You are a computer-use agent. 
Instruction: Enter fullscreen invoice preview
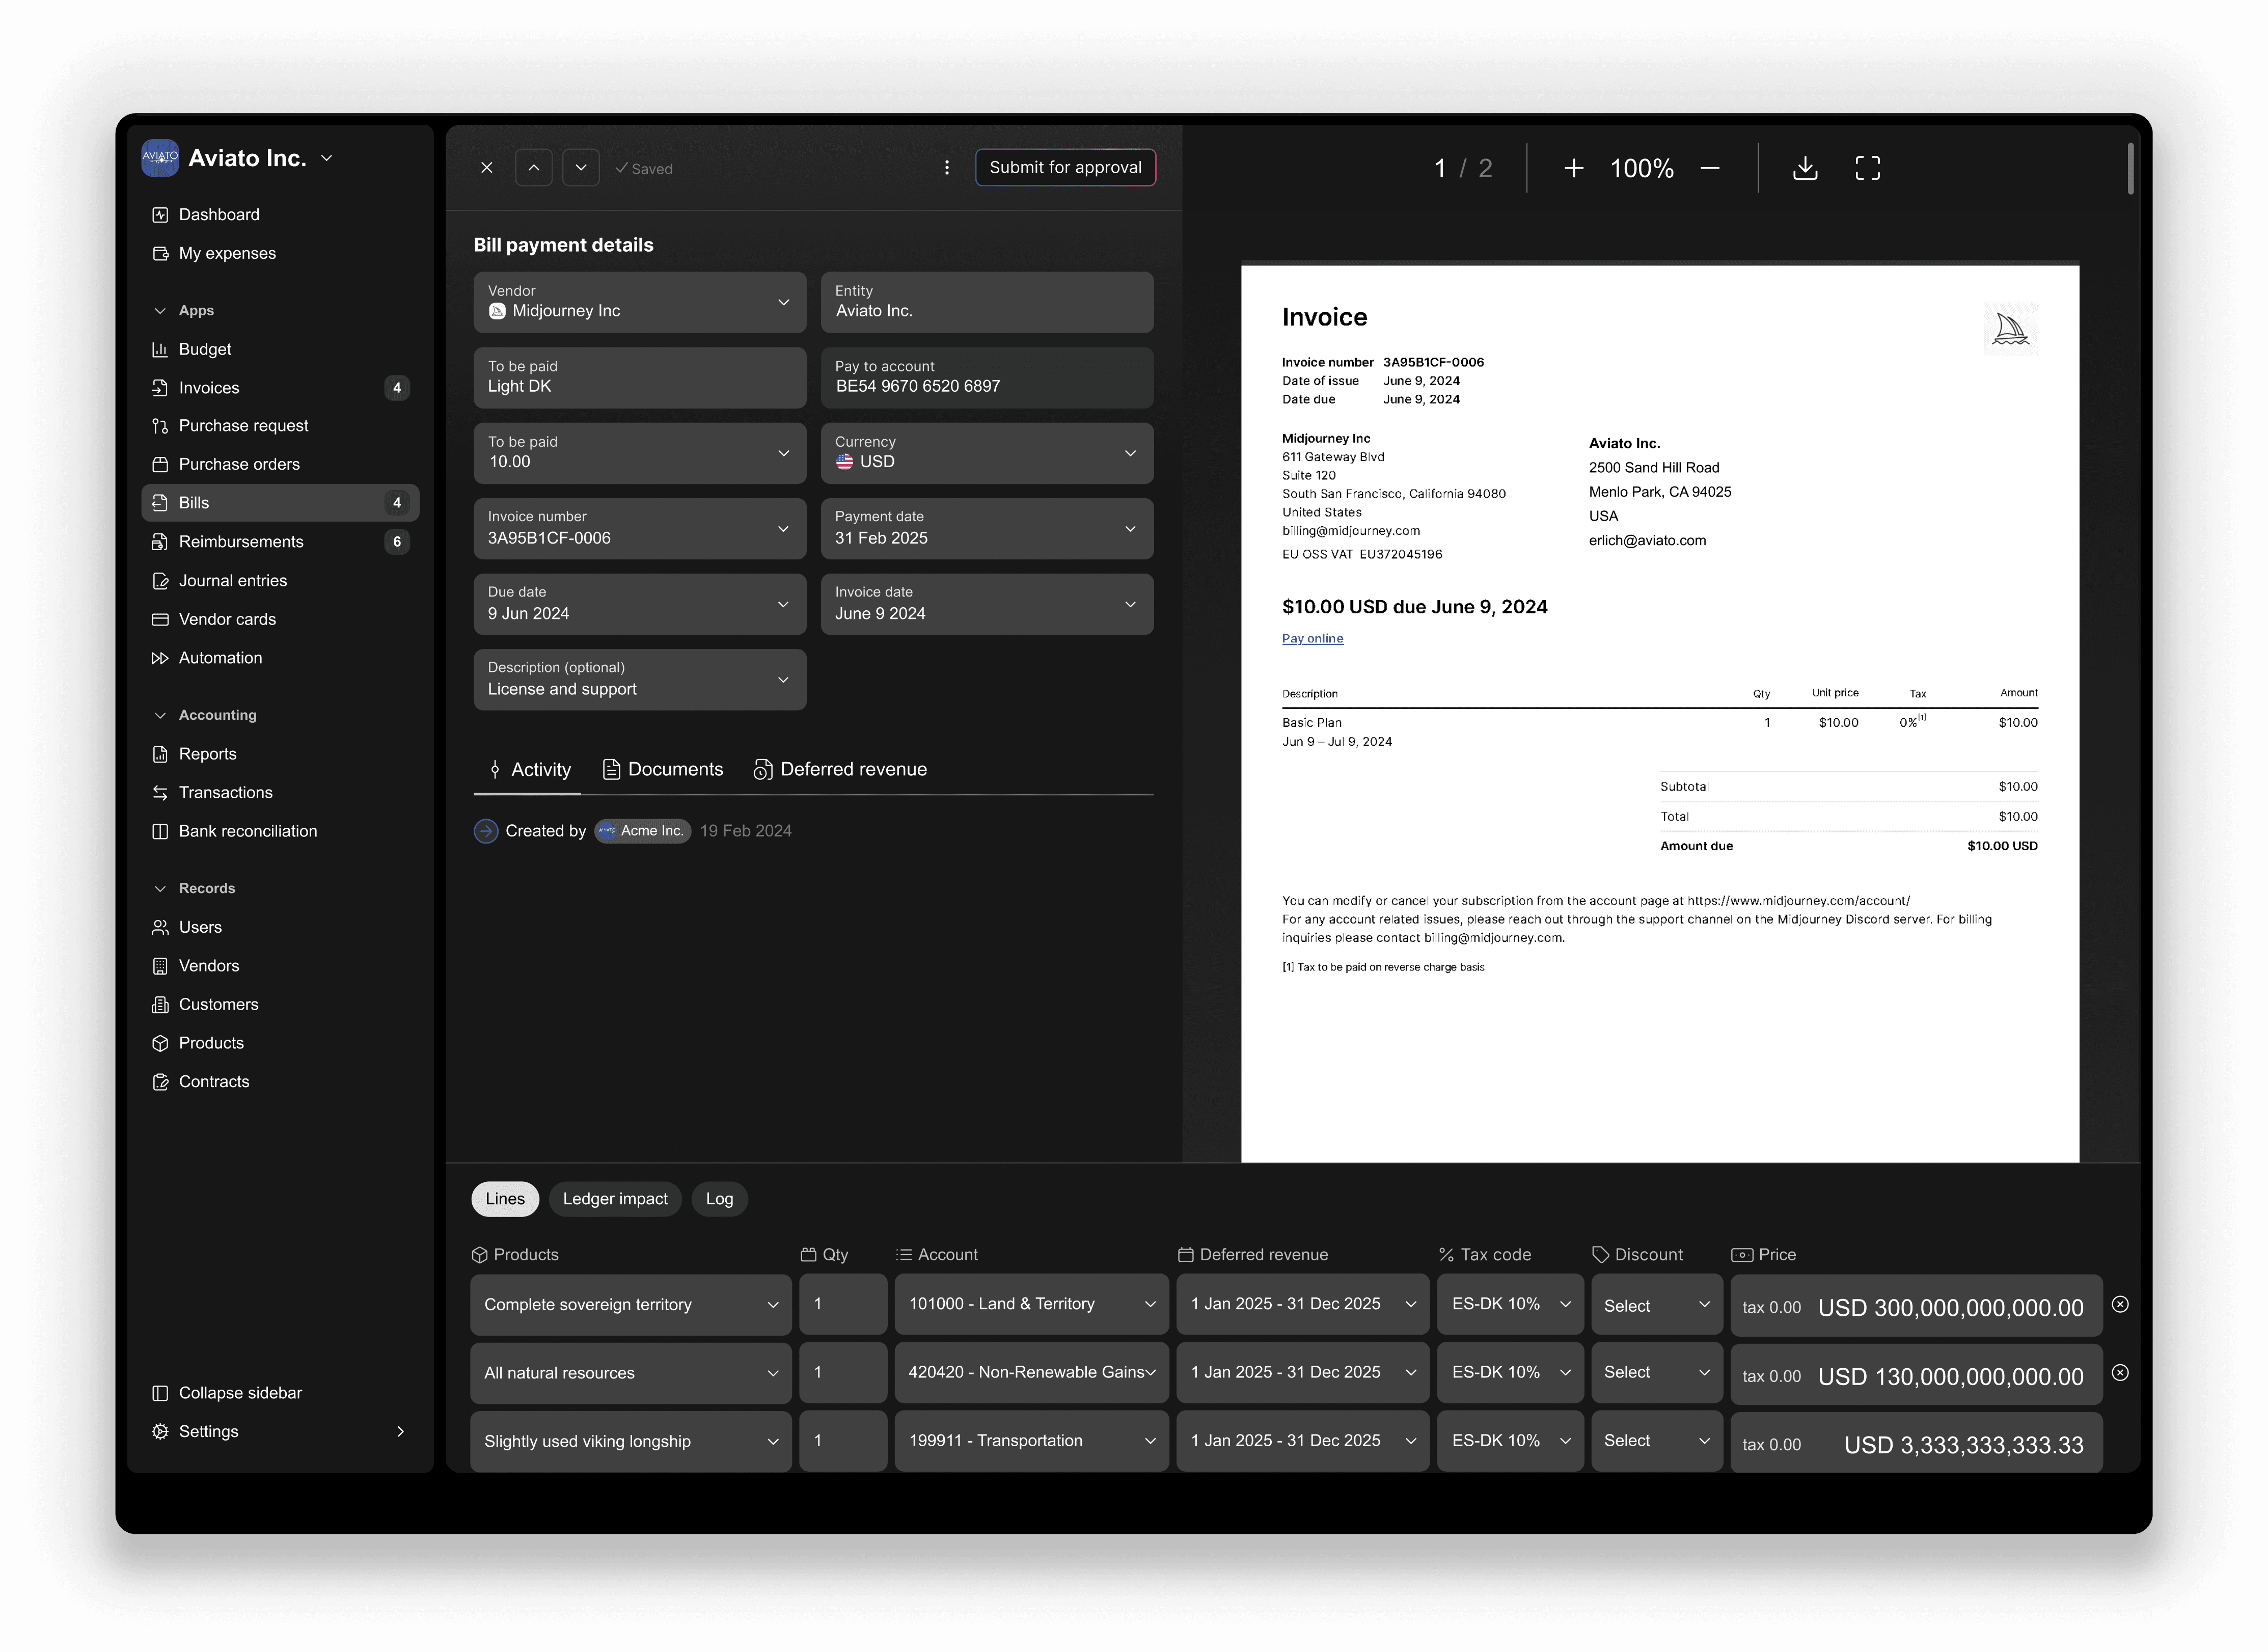(1867, 168)
